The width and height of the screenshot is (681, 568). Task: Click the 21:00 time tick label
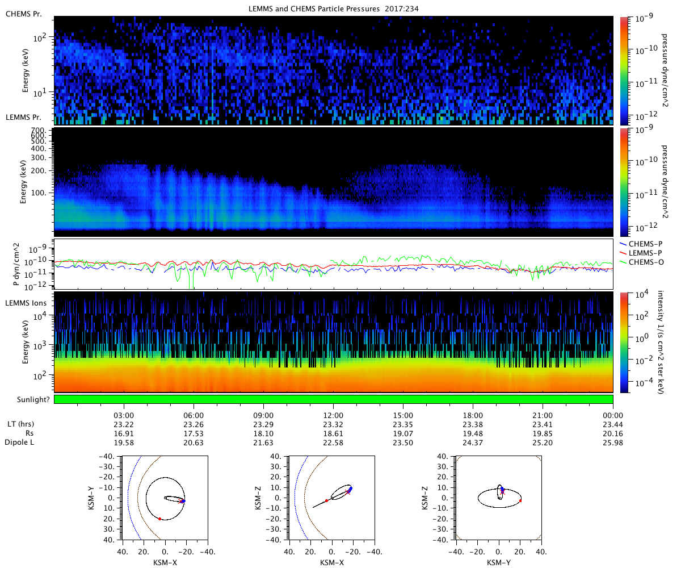(544, 415)
